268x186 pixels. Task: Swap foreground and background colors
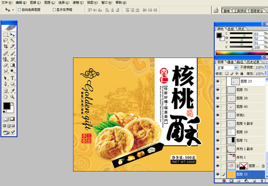pyautogui.click(x=13, y=103)
